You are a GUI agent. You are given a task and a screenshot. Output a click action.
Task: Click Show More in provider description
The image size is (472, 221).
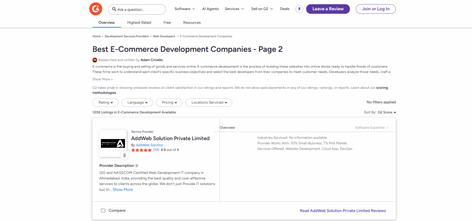coord(123,190)
